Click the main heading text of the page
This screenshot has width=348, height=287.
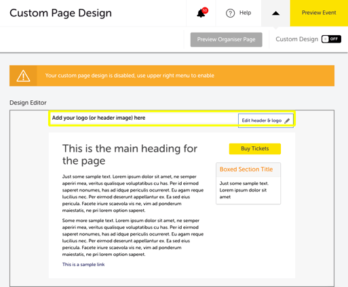pyautogui.click(x=130, y=154)
